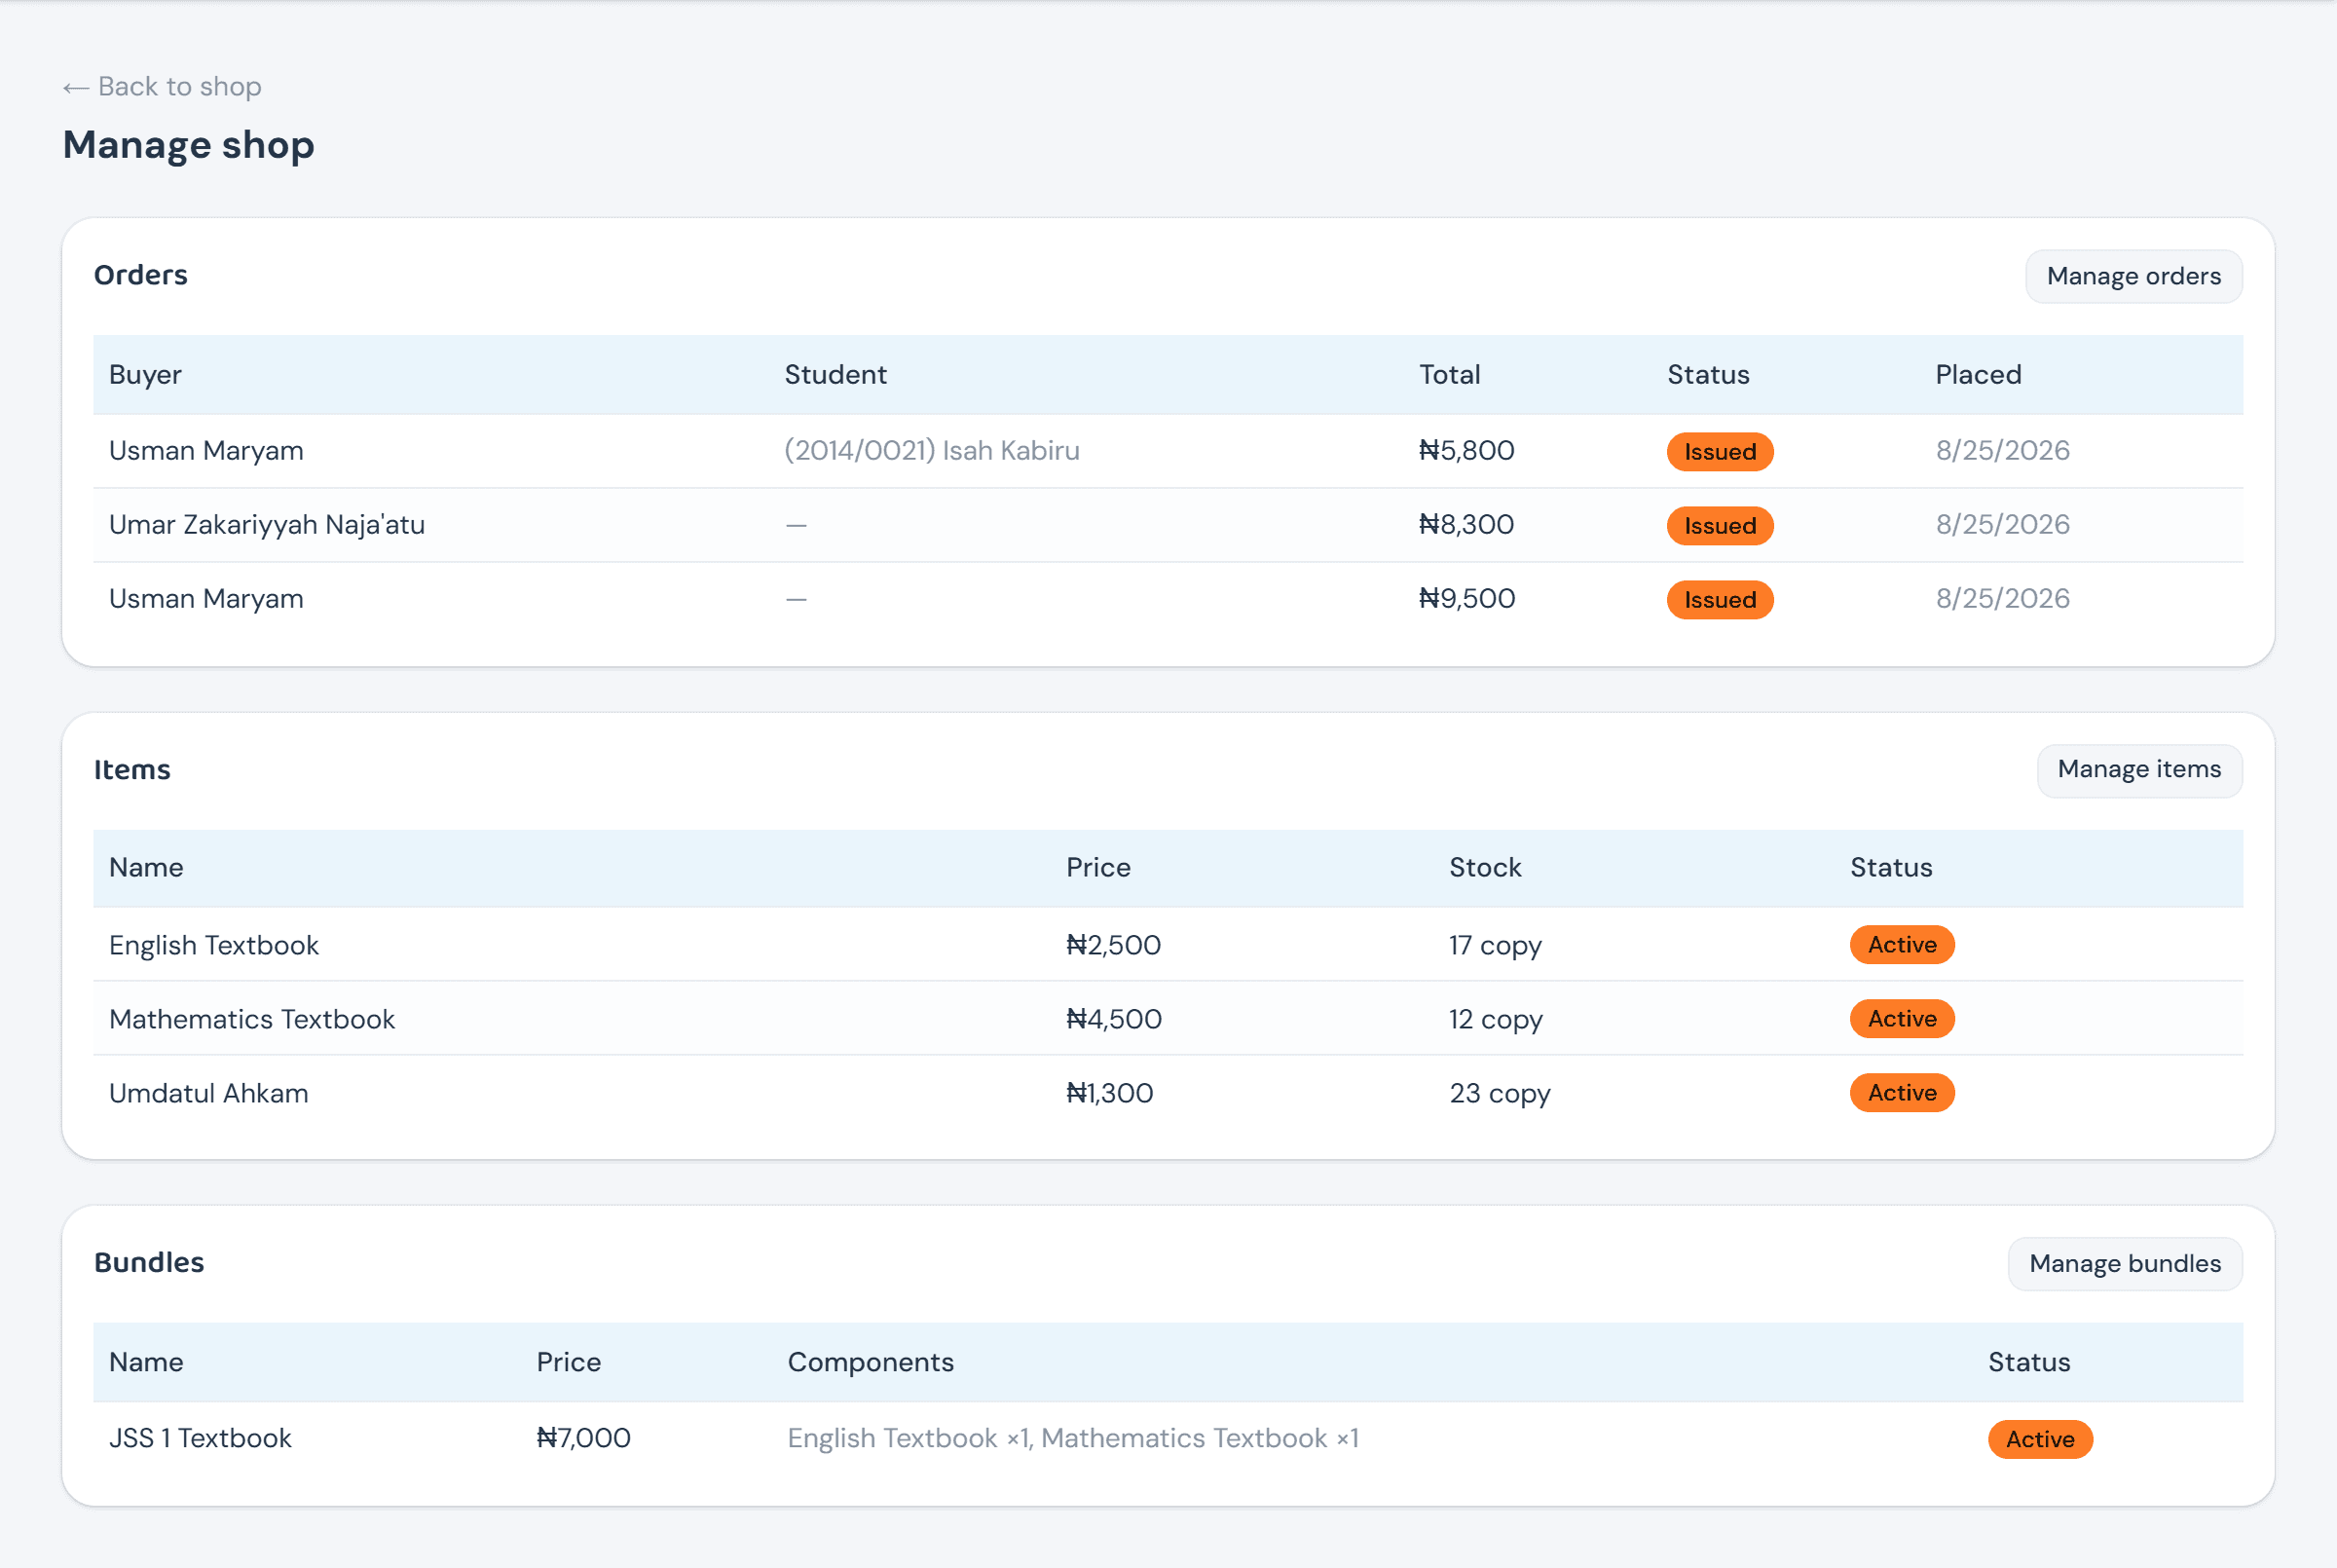
Task: Open Manage items button
Action: pyautogui.click(x=2139, y=769)
